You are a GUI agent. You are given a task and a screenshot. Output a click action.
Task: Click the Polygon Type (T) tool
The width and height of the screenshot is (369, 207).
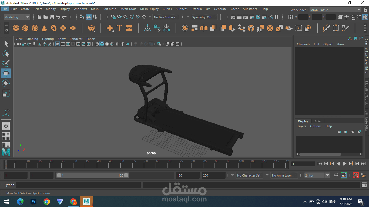[119, 28]
